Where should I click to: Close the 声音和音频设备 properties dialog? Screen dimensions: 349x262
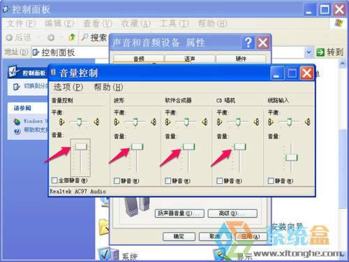(263, 43)
